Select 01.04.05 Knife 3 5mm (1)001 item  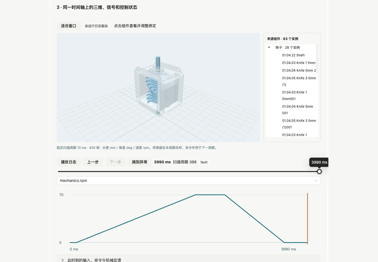pos(299,124)
